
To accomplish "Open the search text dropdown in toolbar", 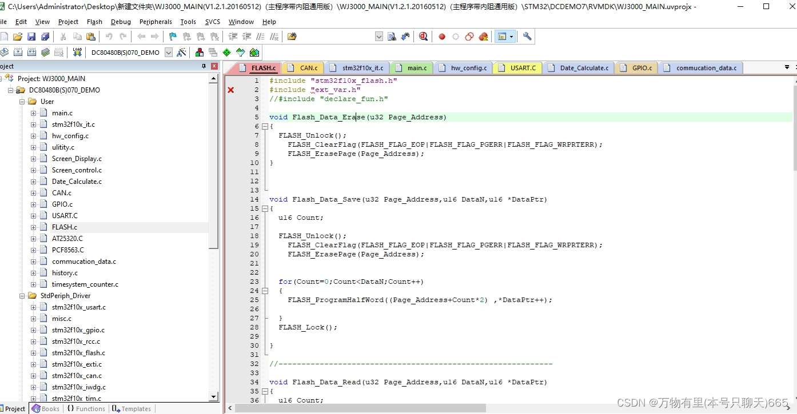I will 379,37.
